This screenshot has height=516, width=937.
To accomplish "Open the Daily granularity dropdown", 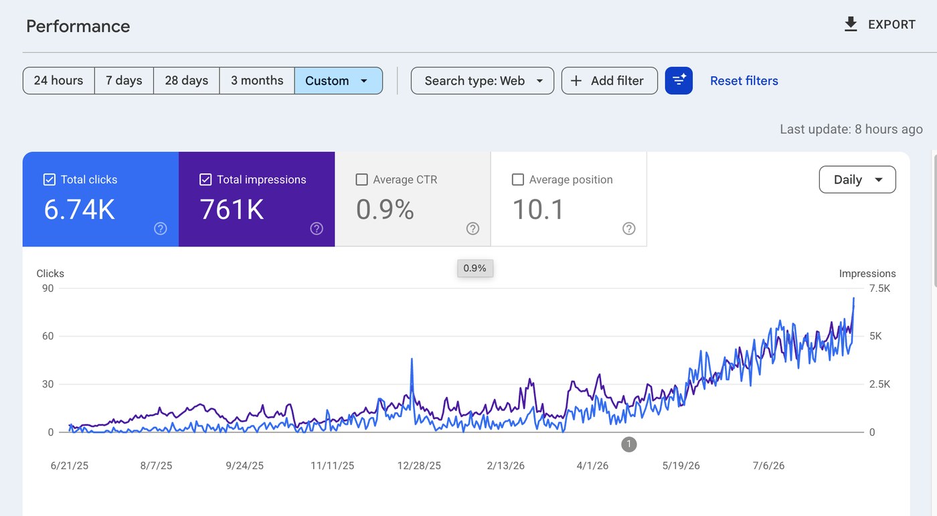I will coord(857,179).
